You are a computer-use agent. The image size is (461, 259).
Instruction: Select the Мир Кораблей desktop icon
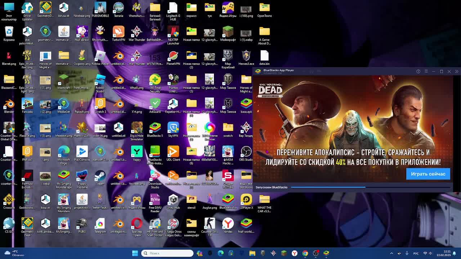[228, 59]
